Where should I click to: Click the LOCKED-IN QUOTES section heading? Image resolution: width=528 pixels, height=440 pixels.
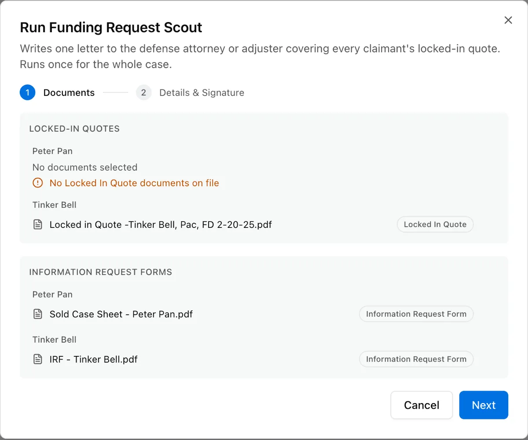[x=74, y=129]
